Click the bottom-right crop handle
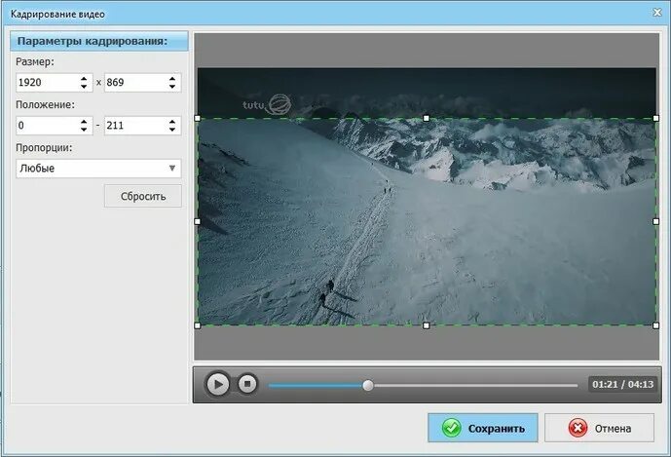The image size is (671, 457). (x=656, y=325)
